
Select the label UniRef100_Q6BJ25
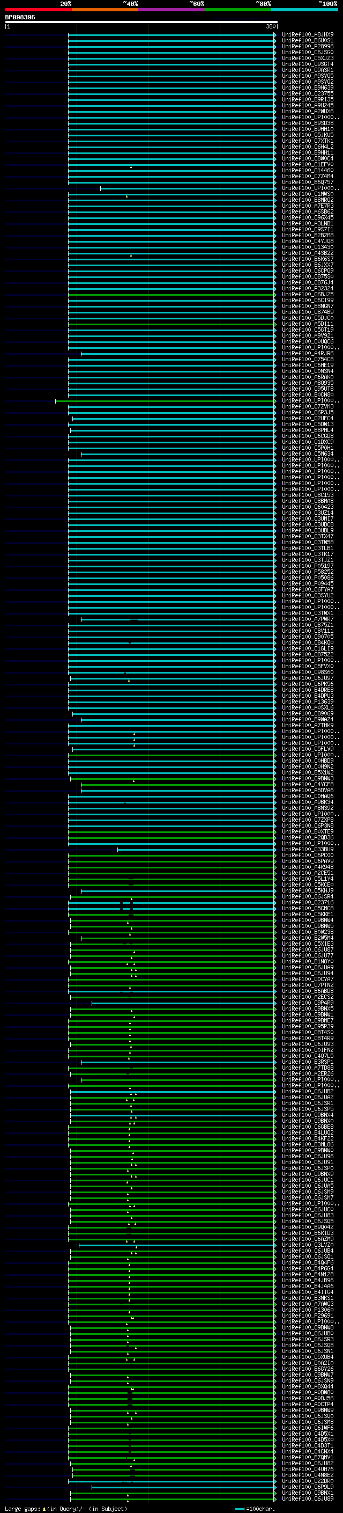click(308, 294)
